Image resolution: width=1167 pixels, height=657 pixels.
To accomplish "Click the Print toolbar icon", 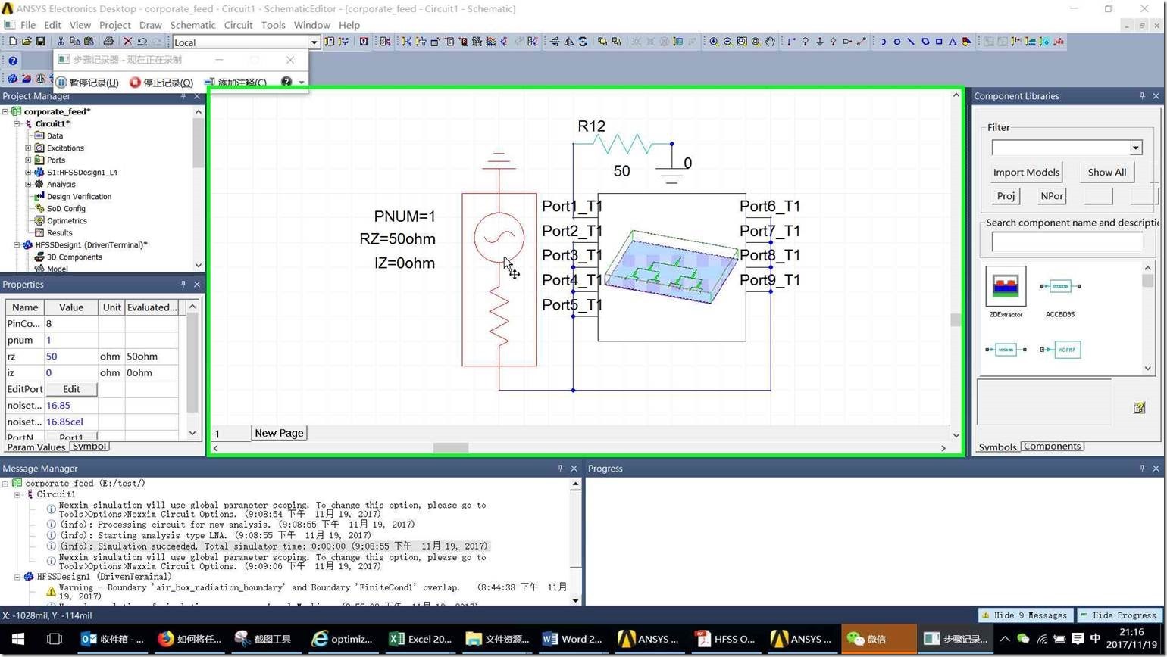I will [x=108, y=42].
